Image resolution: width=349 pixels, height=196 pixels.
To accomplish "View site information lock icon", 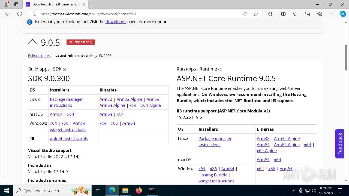I will [34, 14].
